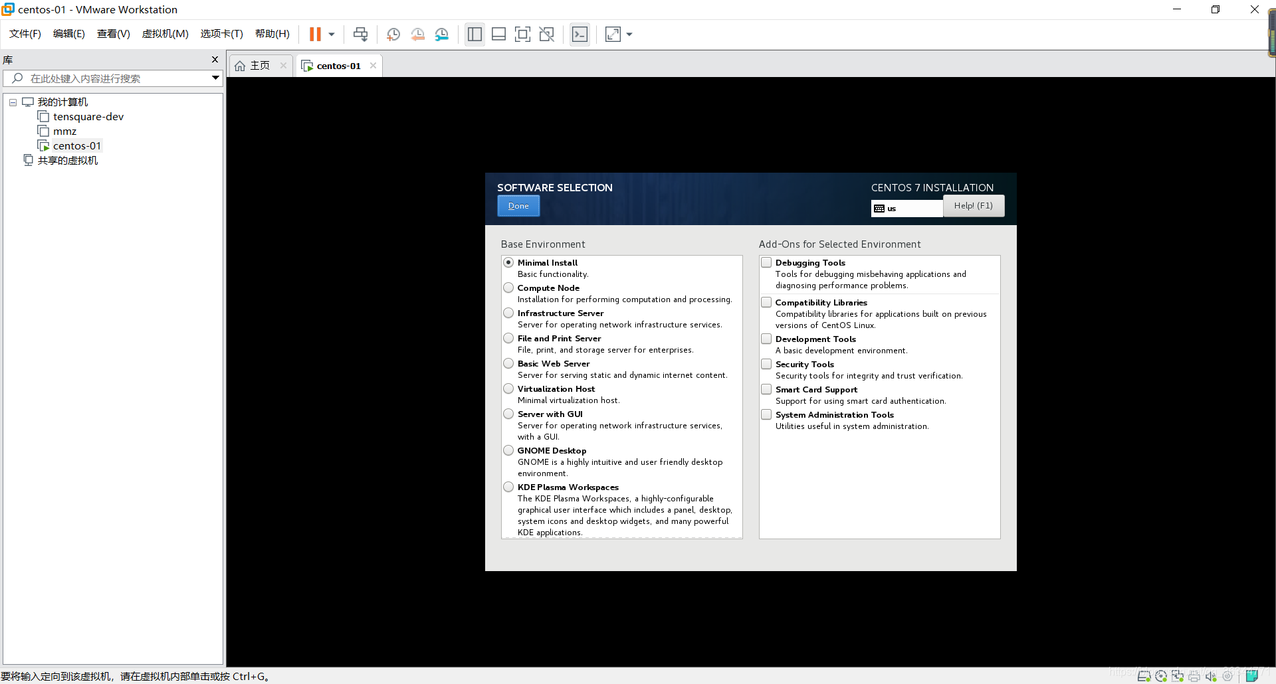Click the Help! (F1) button
Viewport: 1276px width, 684px height.
point(974,206)
